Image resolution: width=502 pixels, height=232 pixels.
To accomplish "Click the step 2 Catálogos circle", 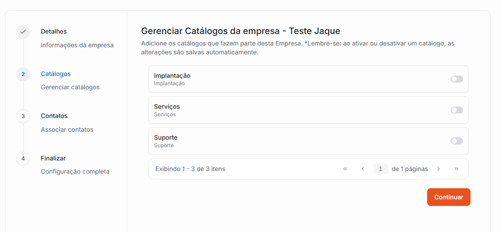I will (x=23, y=74).
